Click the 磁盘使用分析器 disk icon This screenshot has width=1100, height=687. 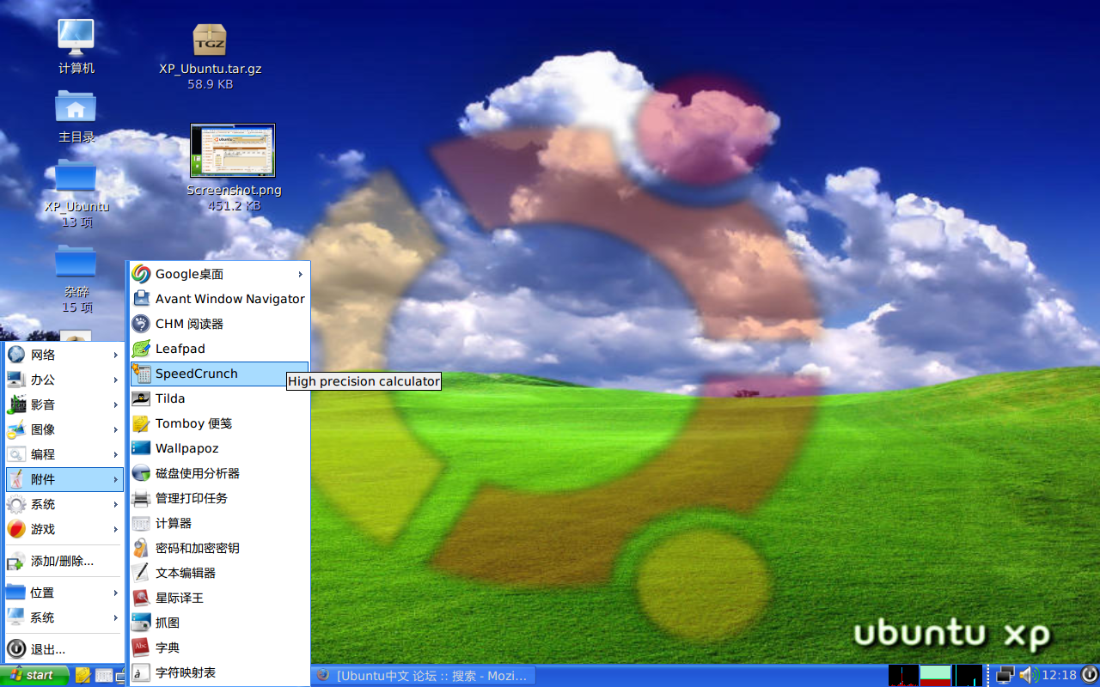[141, 473]
